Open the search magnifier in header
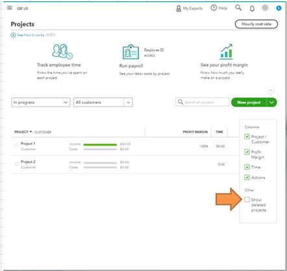The image size is (287, 271). (238, 8)
